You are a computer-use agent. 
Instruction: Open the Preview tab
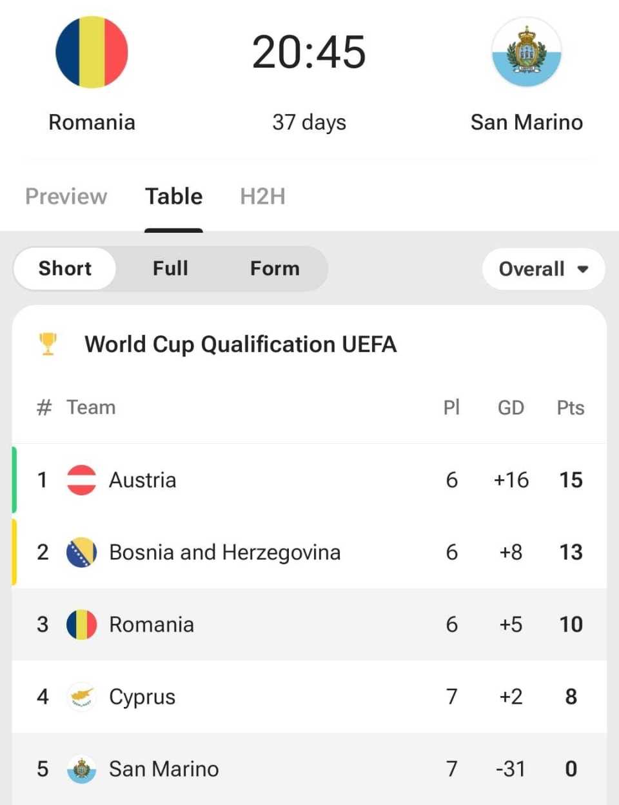pyautogui.click(x=66, y=196)
